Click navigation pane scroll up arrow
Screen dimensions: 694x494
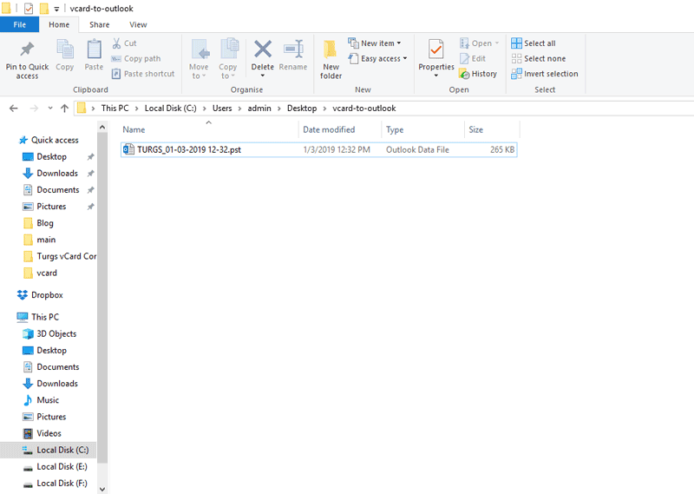point(102,127)
